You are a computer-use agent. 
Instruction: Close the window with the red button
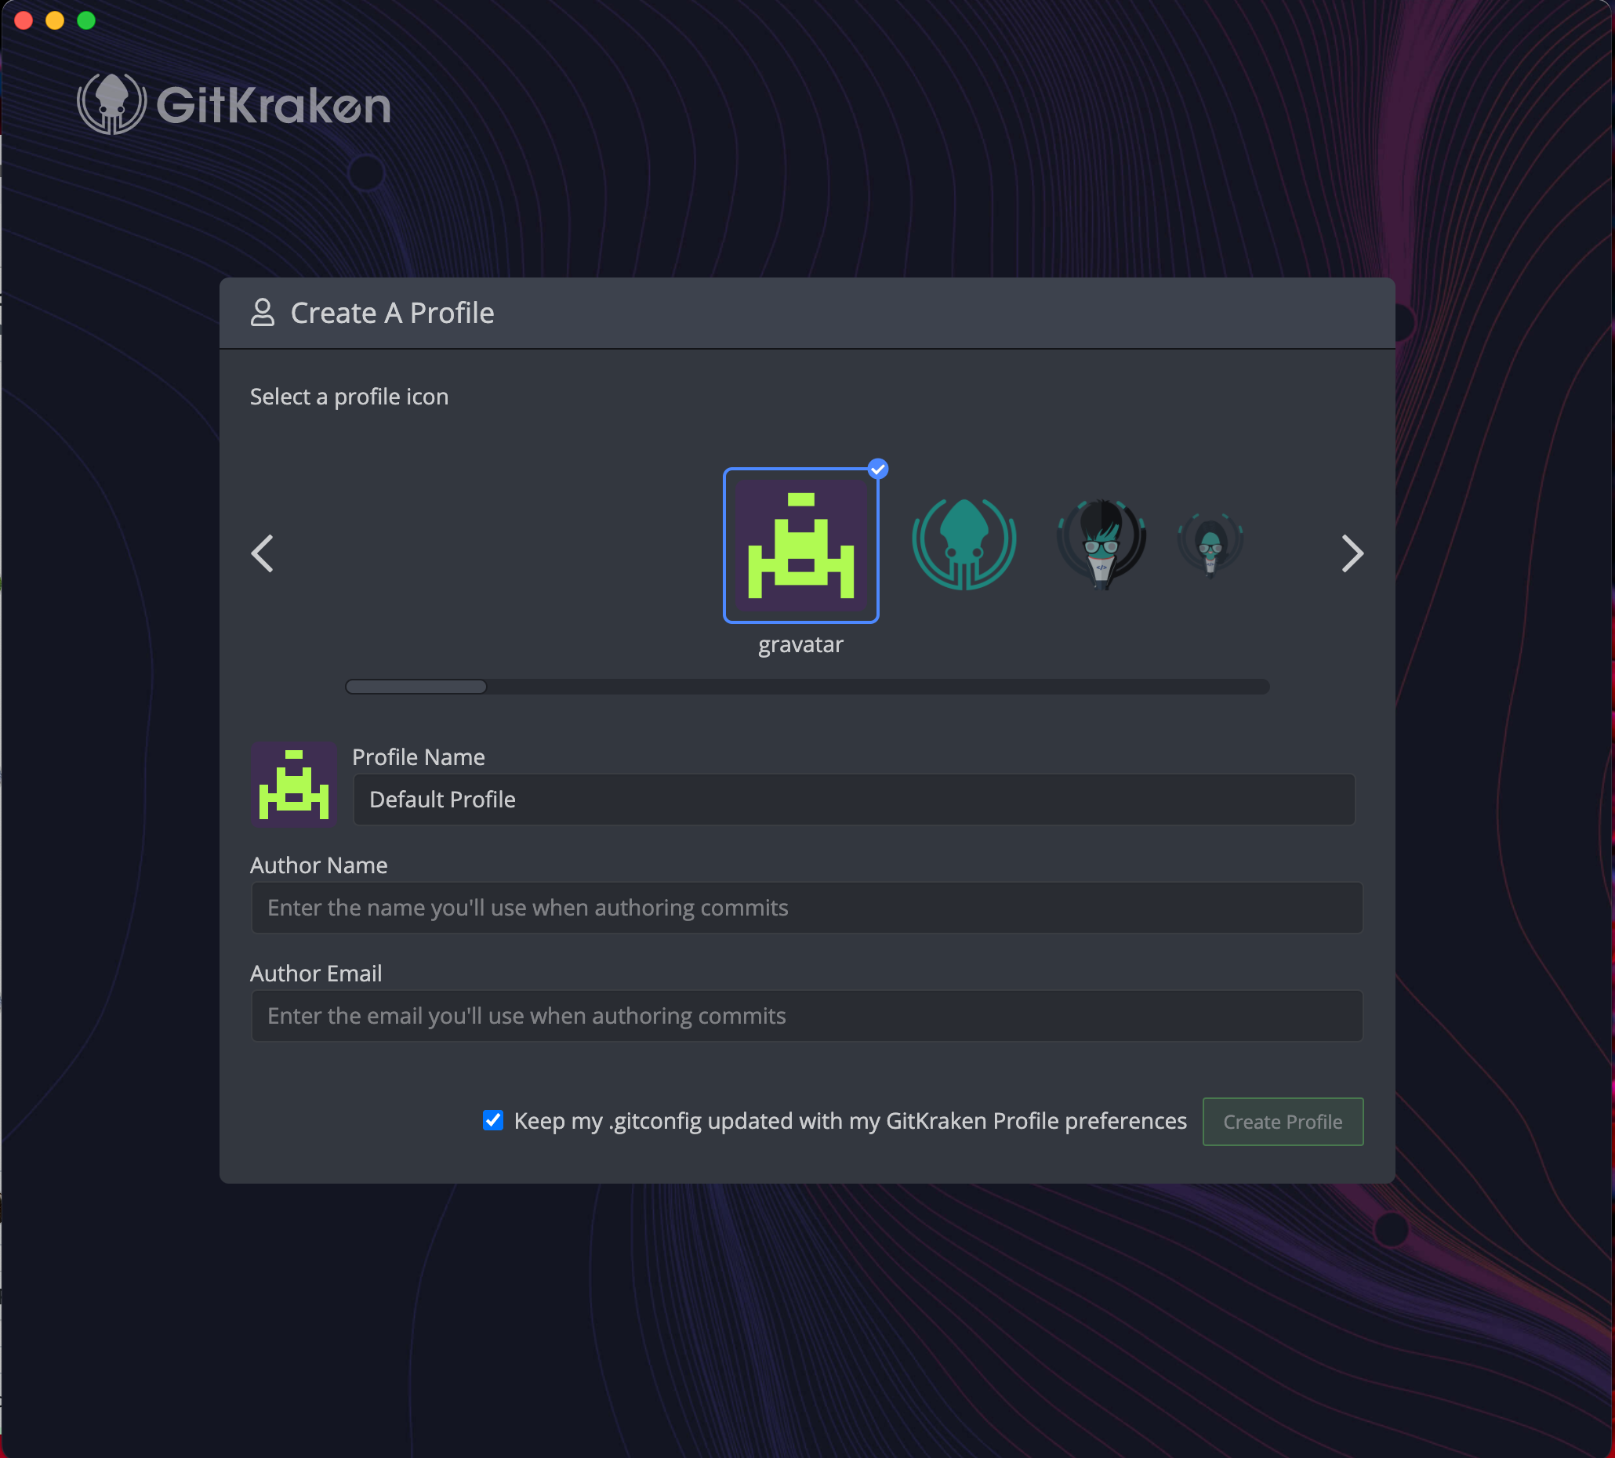coord(24,20)
